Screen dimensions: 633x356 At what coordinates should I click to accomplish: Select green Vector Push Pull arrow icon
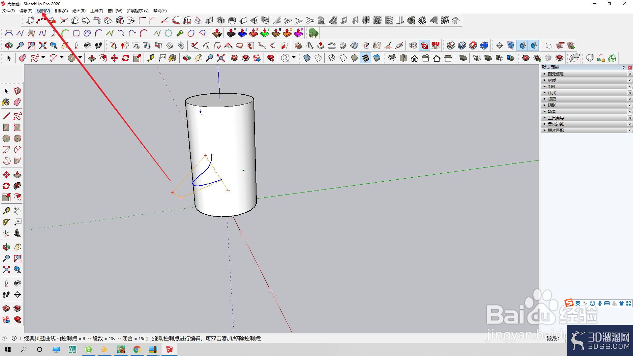point(265,33)
